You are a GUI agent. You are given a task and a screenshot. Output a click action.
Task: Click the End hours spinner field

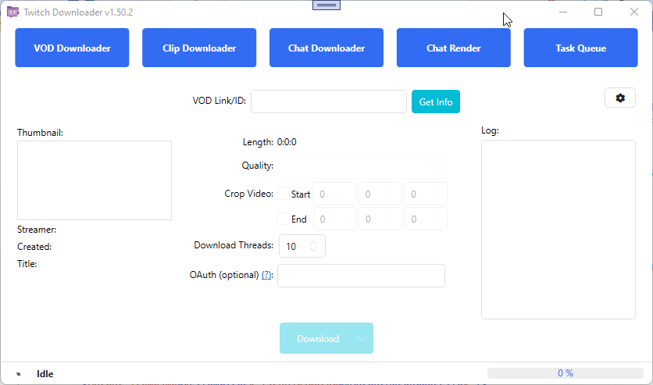tap(334, 219)
